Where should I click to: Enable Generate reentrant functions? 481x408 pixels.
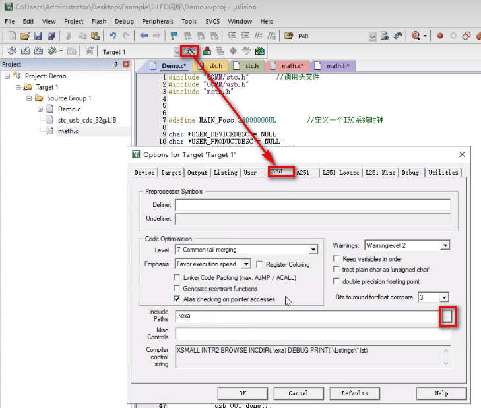177,289
